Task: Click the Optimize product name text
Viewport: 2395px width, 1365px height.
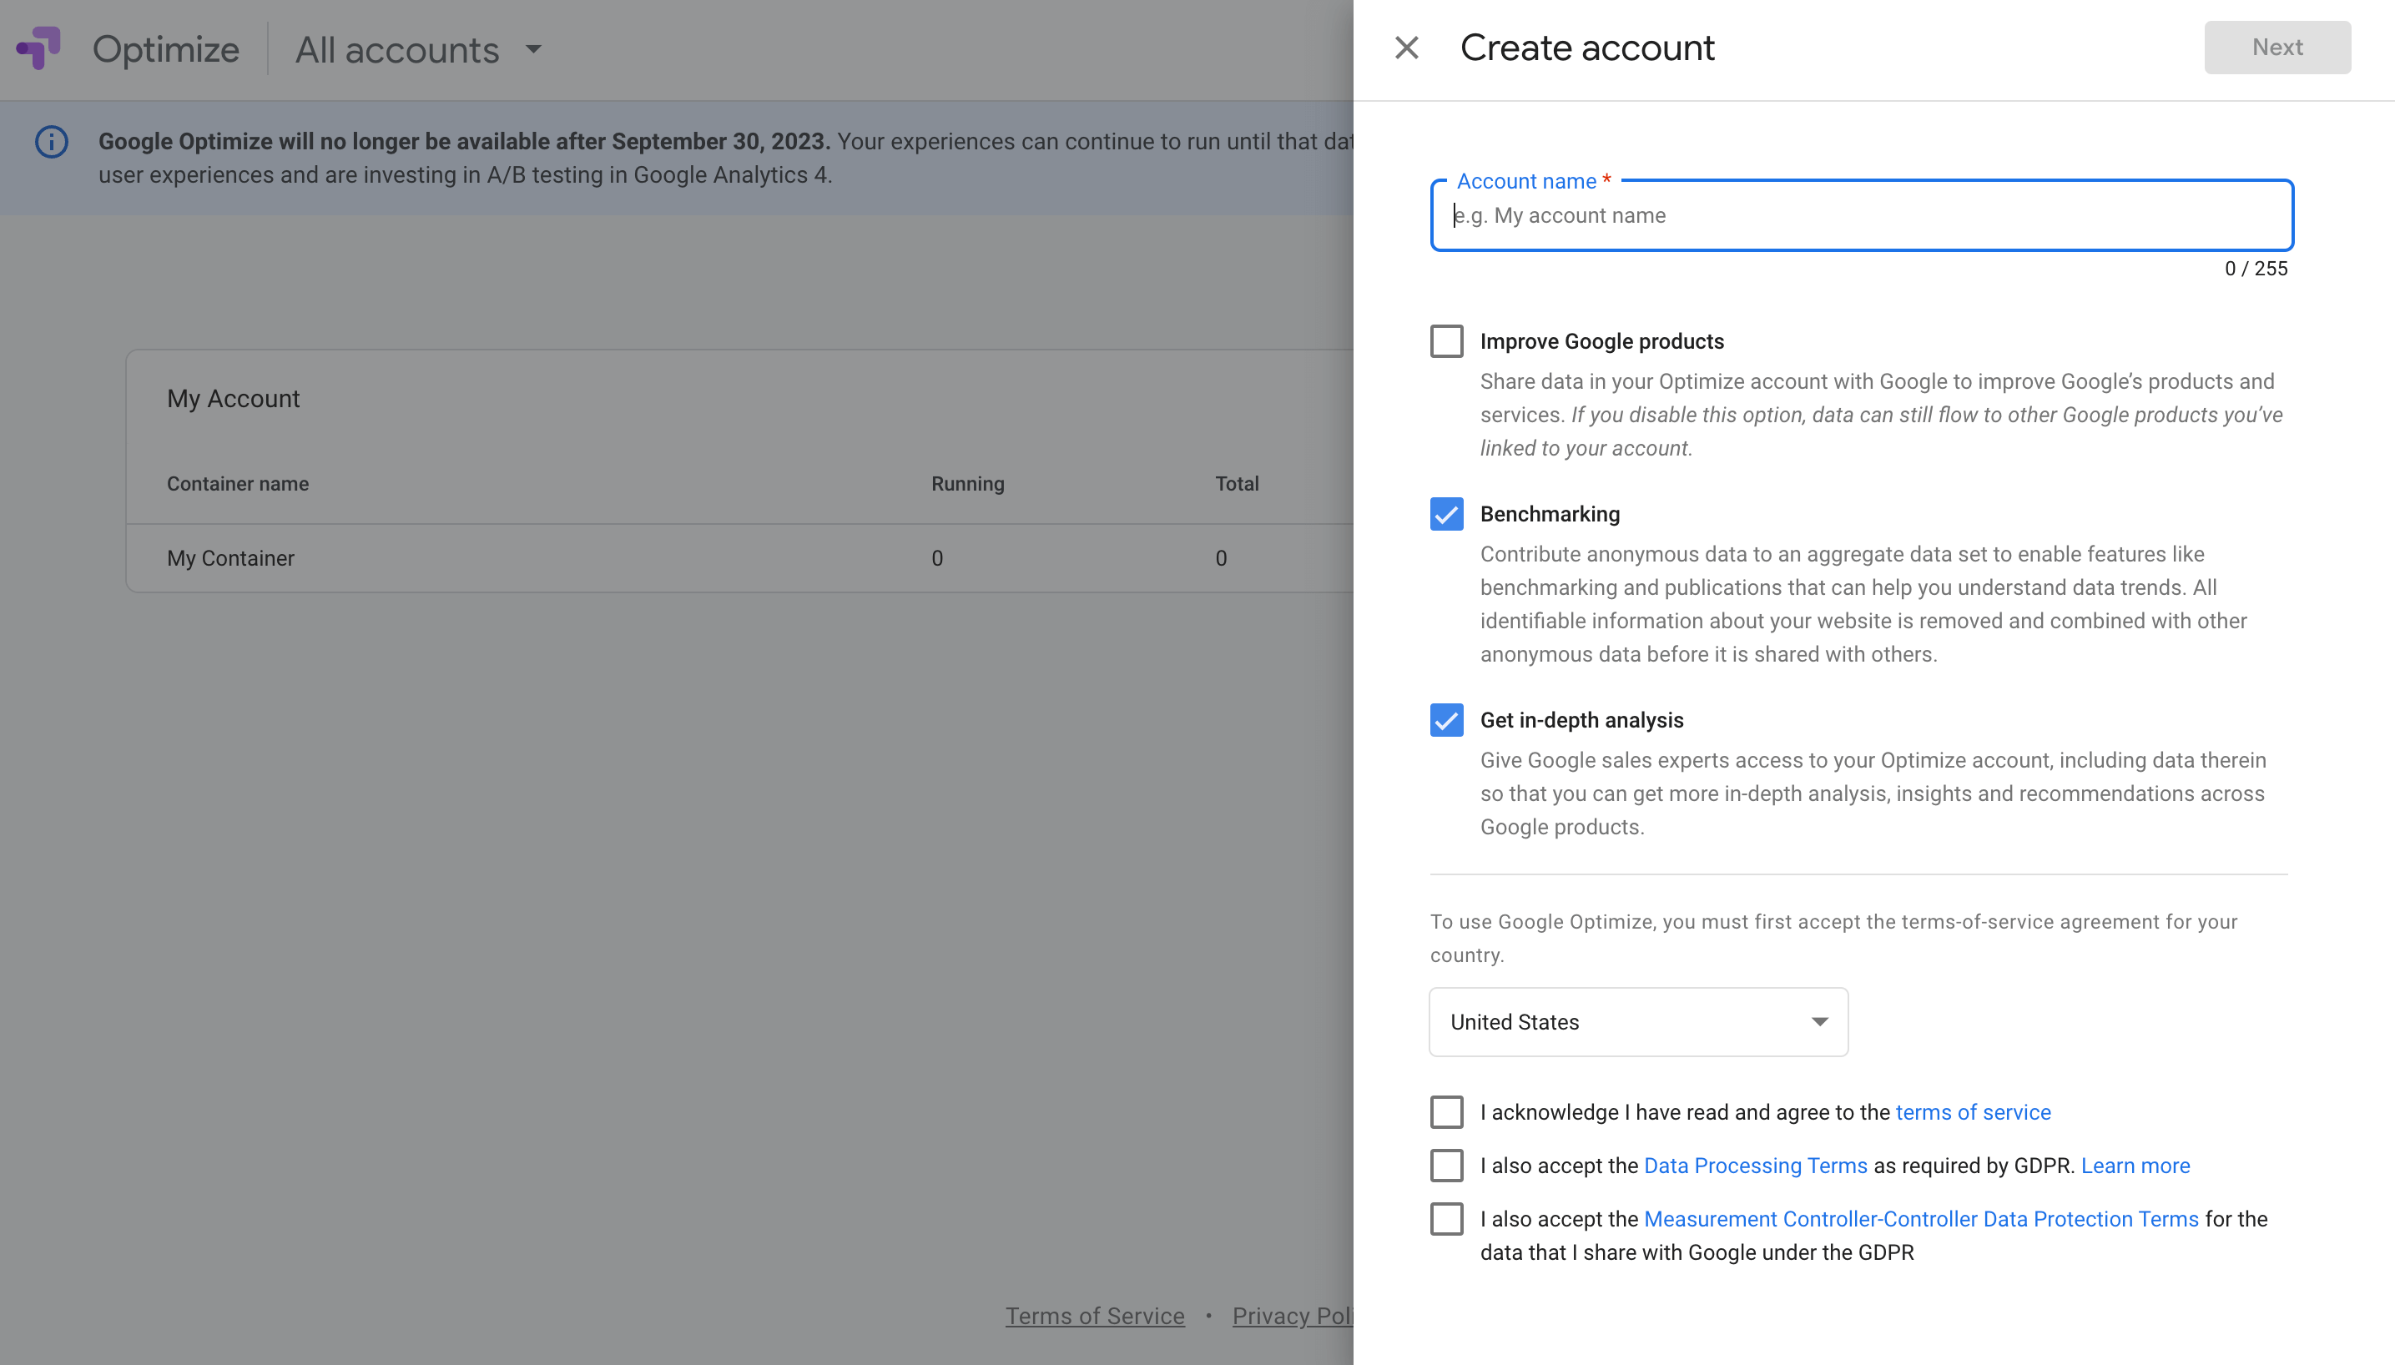Action: coord(166,50)
